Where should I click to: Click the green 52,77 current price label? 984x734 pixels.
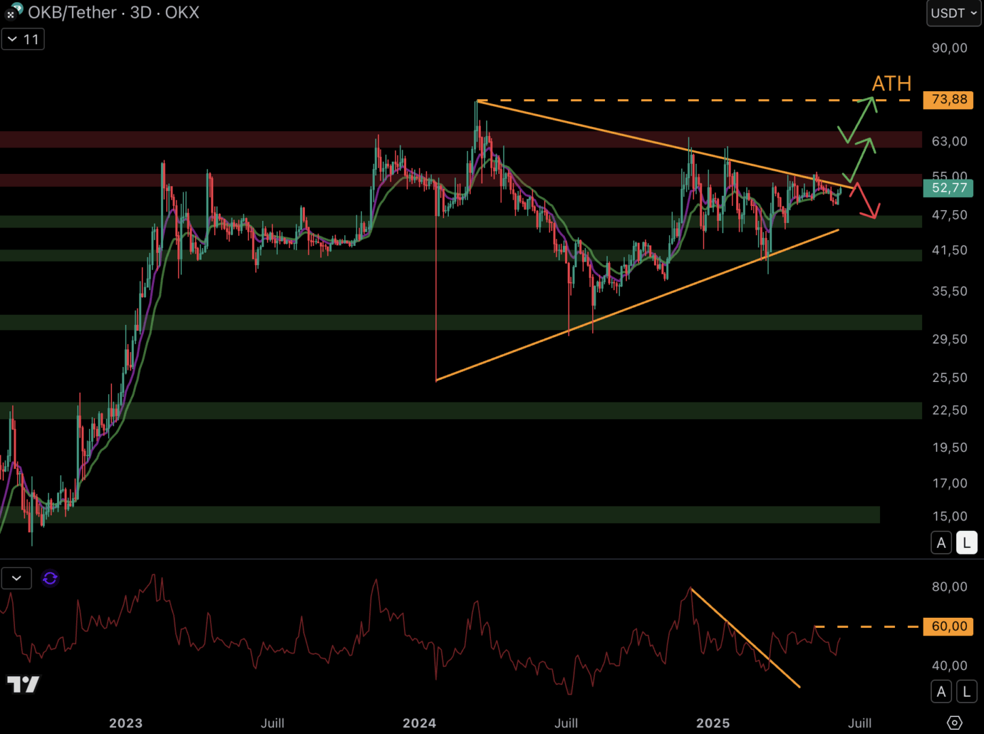pos(949,188)
